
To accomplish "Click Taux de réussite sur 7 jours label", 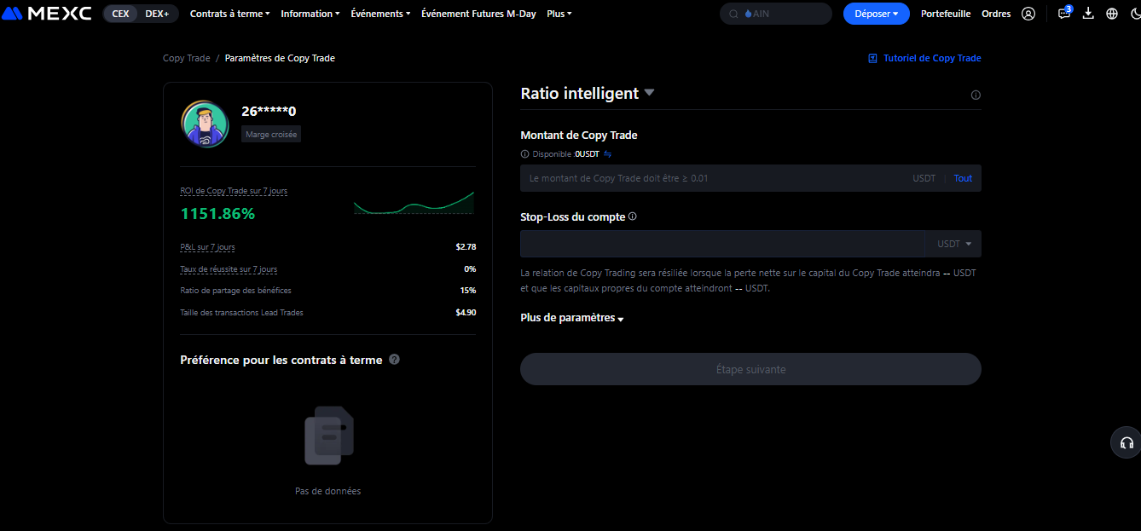I will [x=229, y=269].
